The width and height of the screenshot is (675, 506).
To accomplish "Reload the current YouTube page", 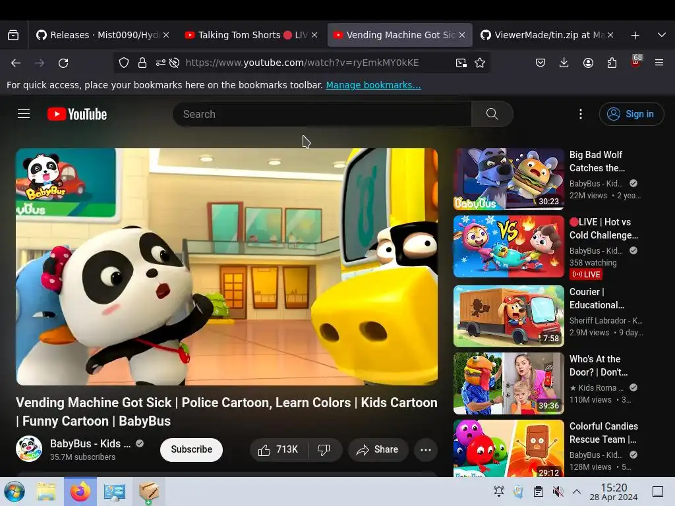I will 63,63.
